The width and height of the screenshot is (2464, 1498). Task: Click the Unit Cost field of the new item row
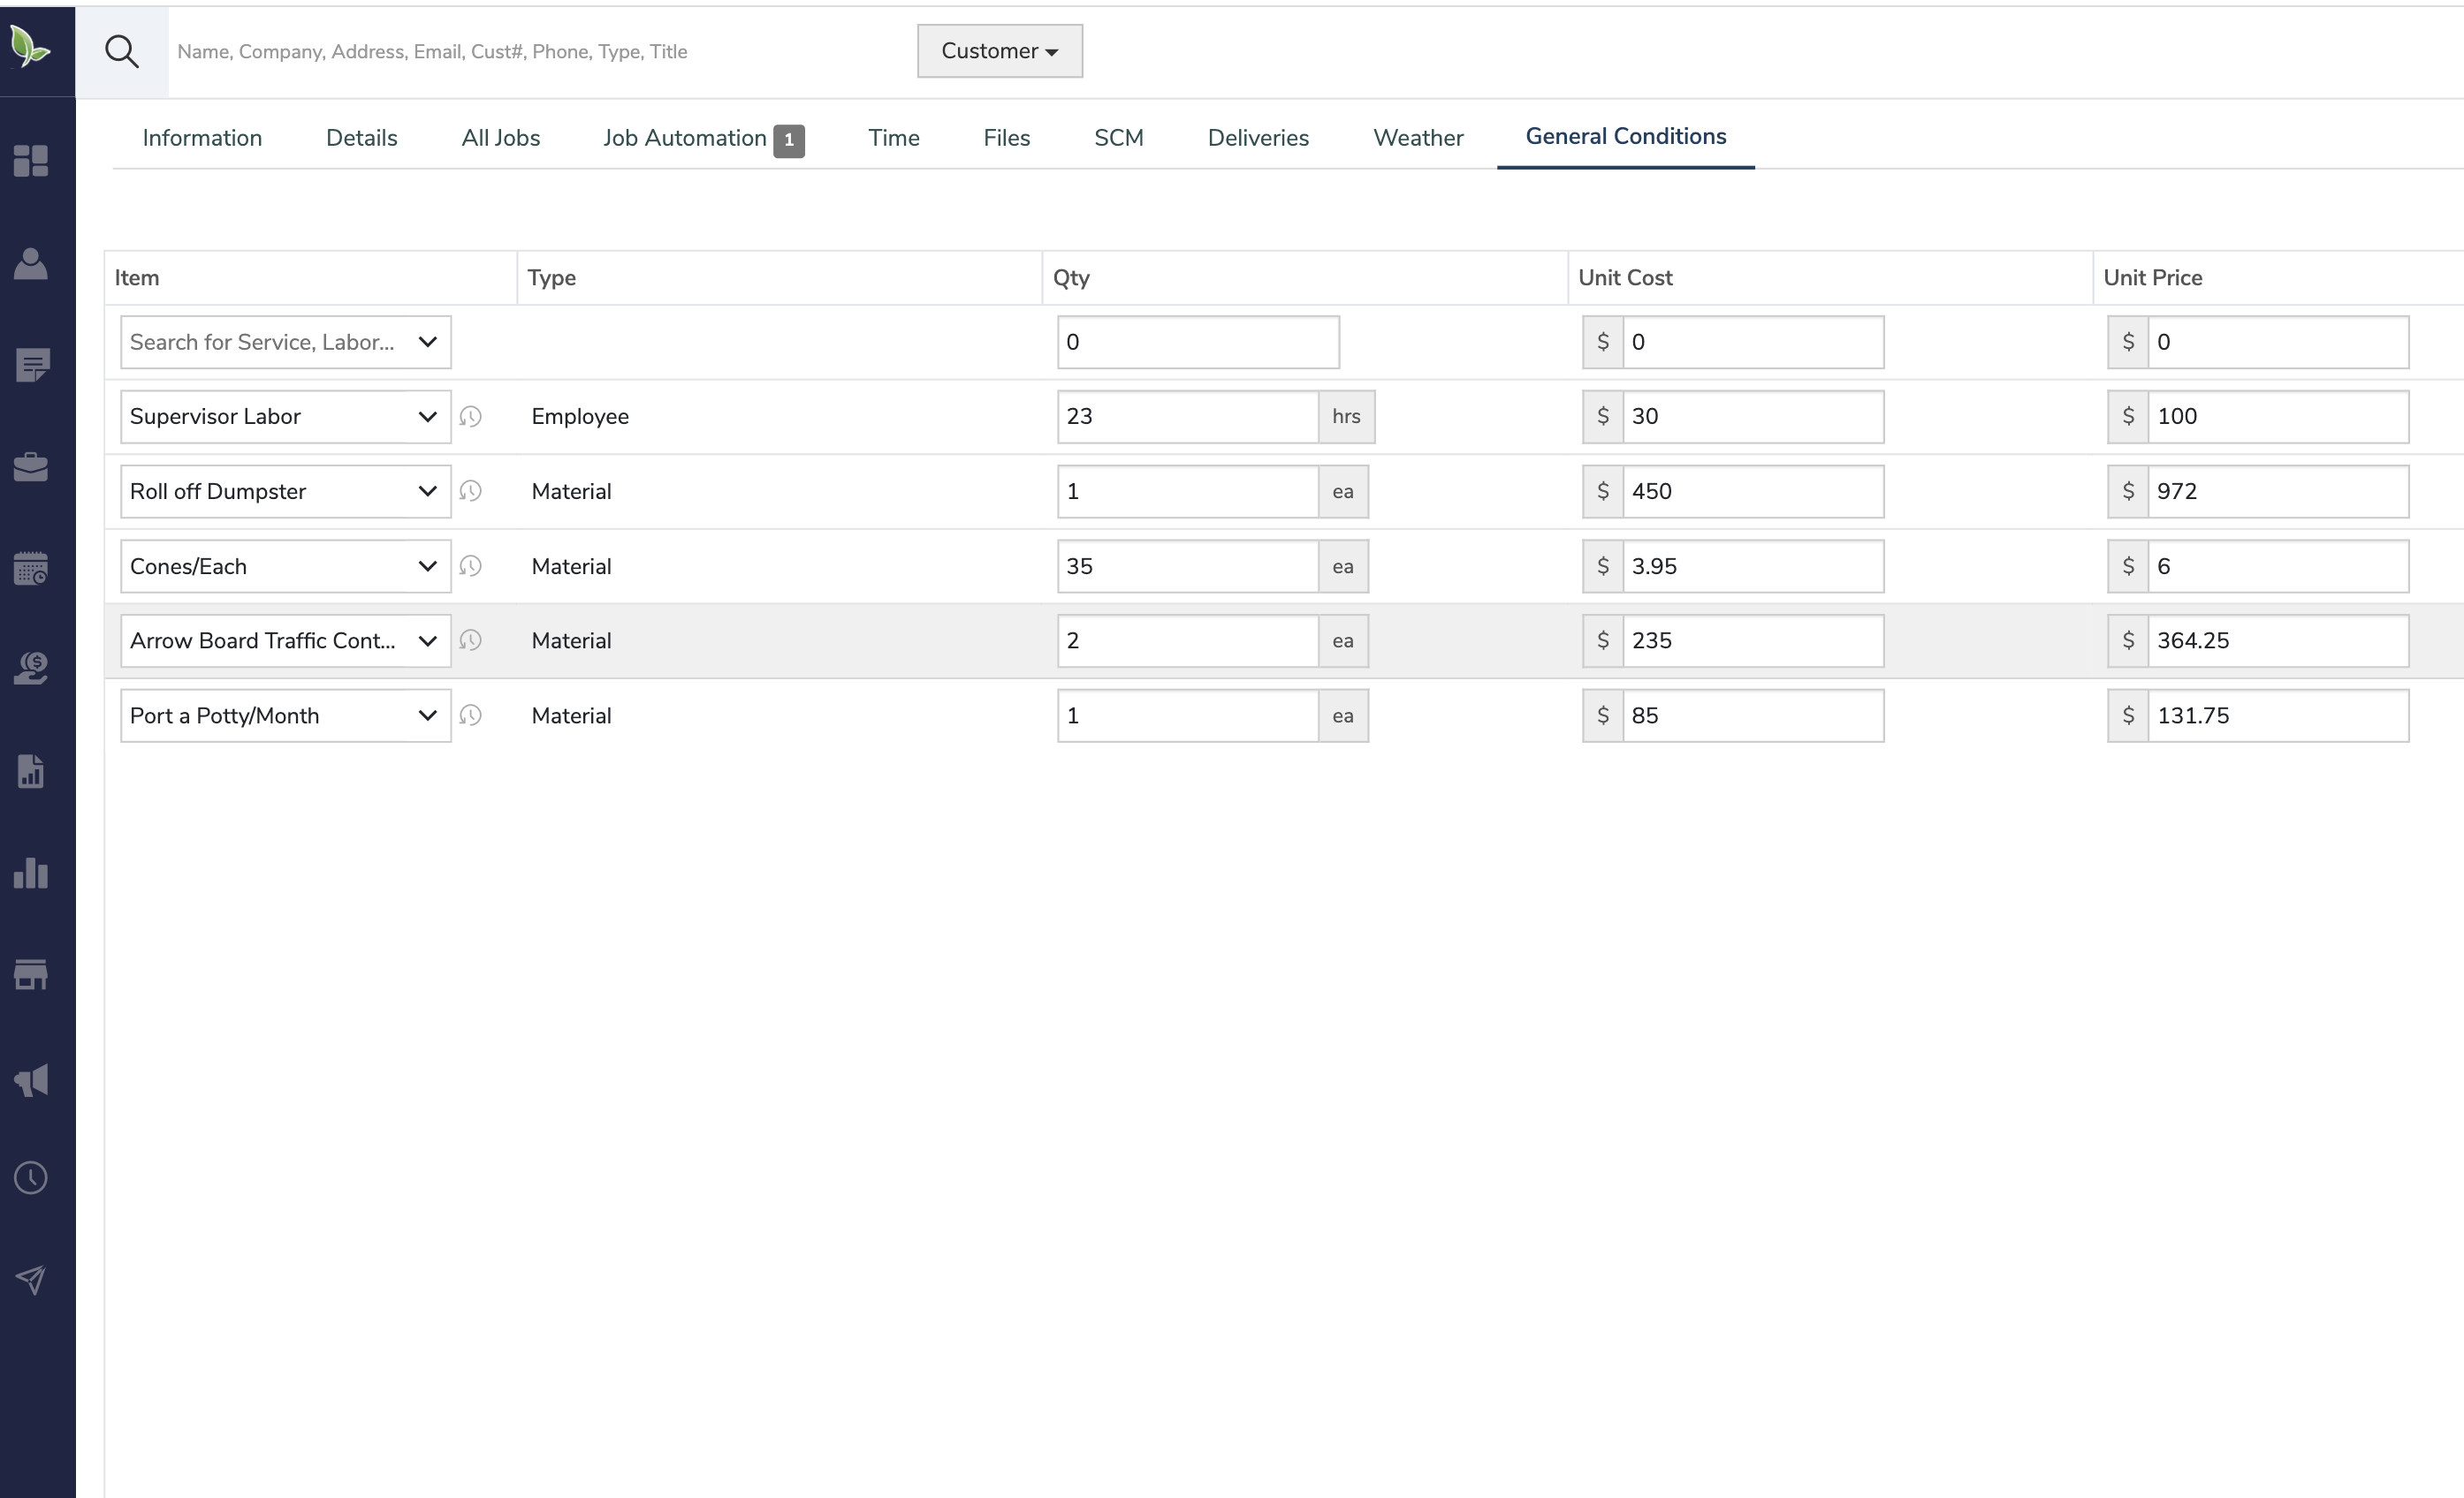pyautogui.click(x=1753, y=342)
